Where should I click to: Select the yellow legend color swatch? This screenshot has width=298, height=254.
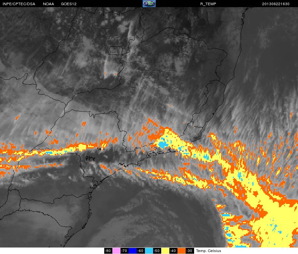click(x=165, y=251)
